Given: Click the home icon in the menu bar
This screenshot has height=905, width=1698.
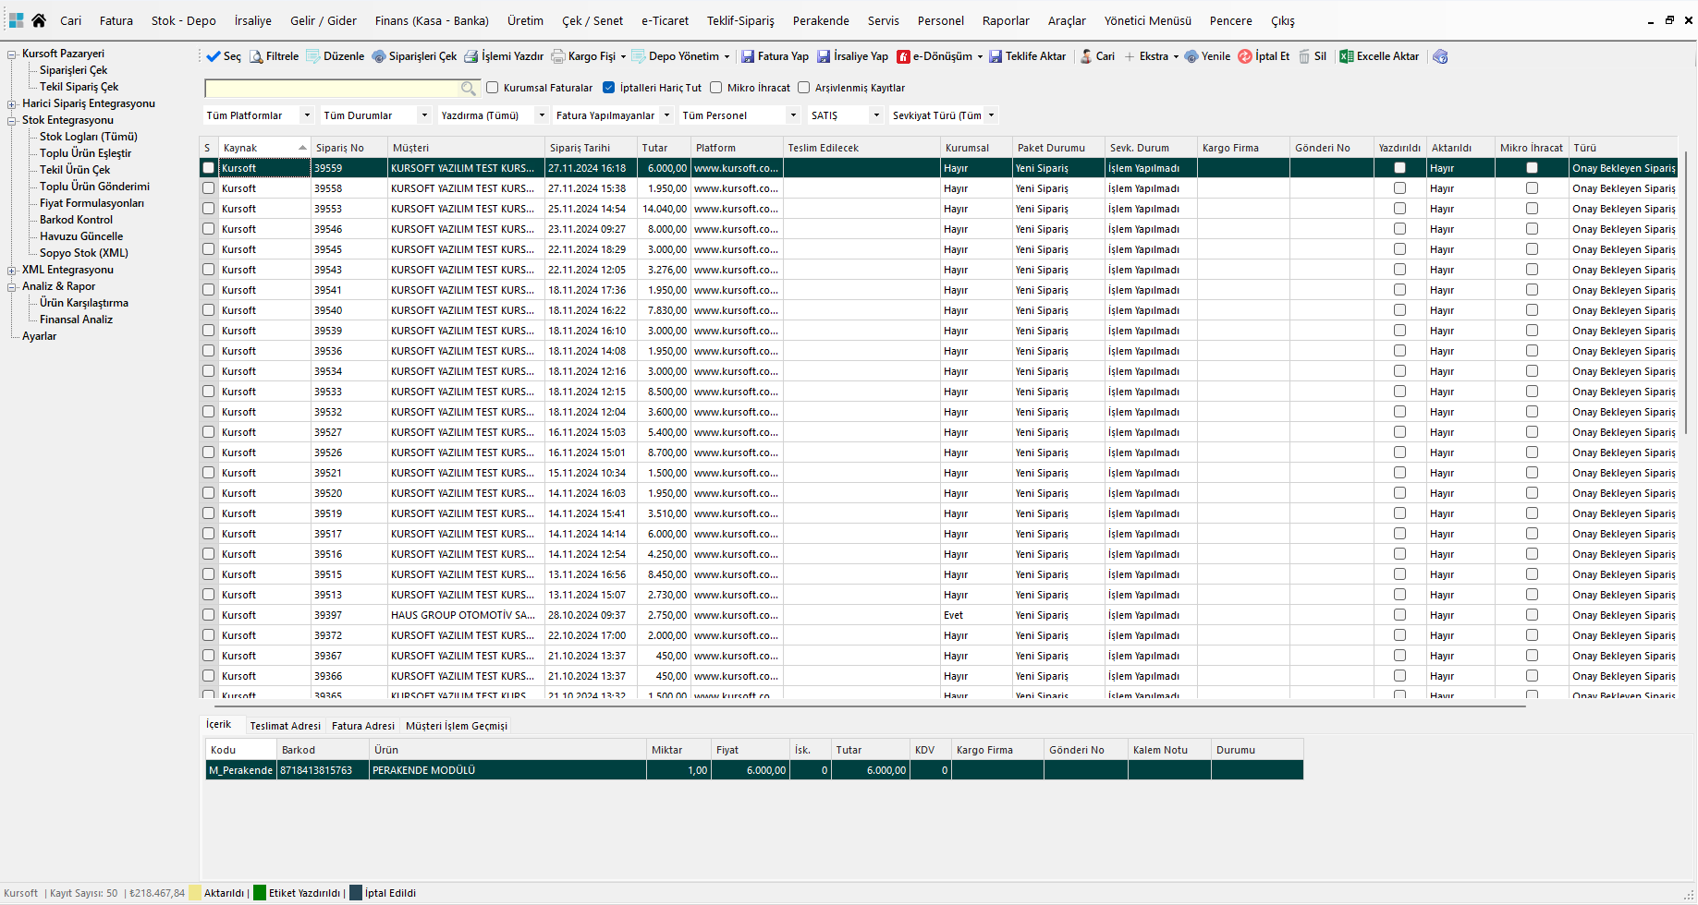Looking at the screenshot, I should click(x=39, y=20).
